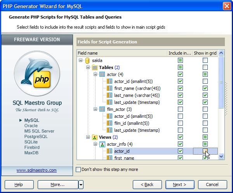This screenshot has width=233, height=193.
Task: Click the film_id (smallint(5)) field icon
Action: pos(110,123)
